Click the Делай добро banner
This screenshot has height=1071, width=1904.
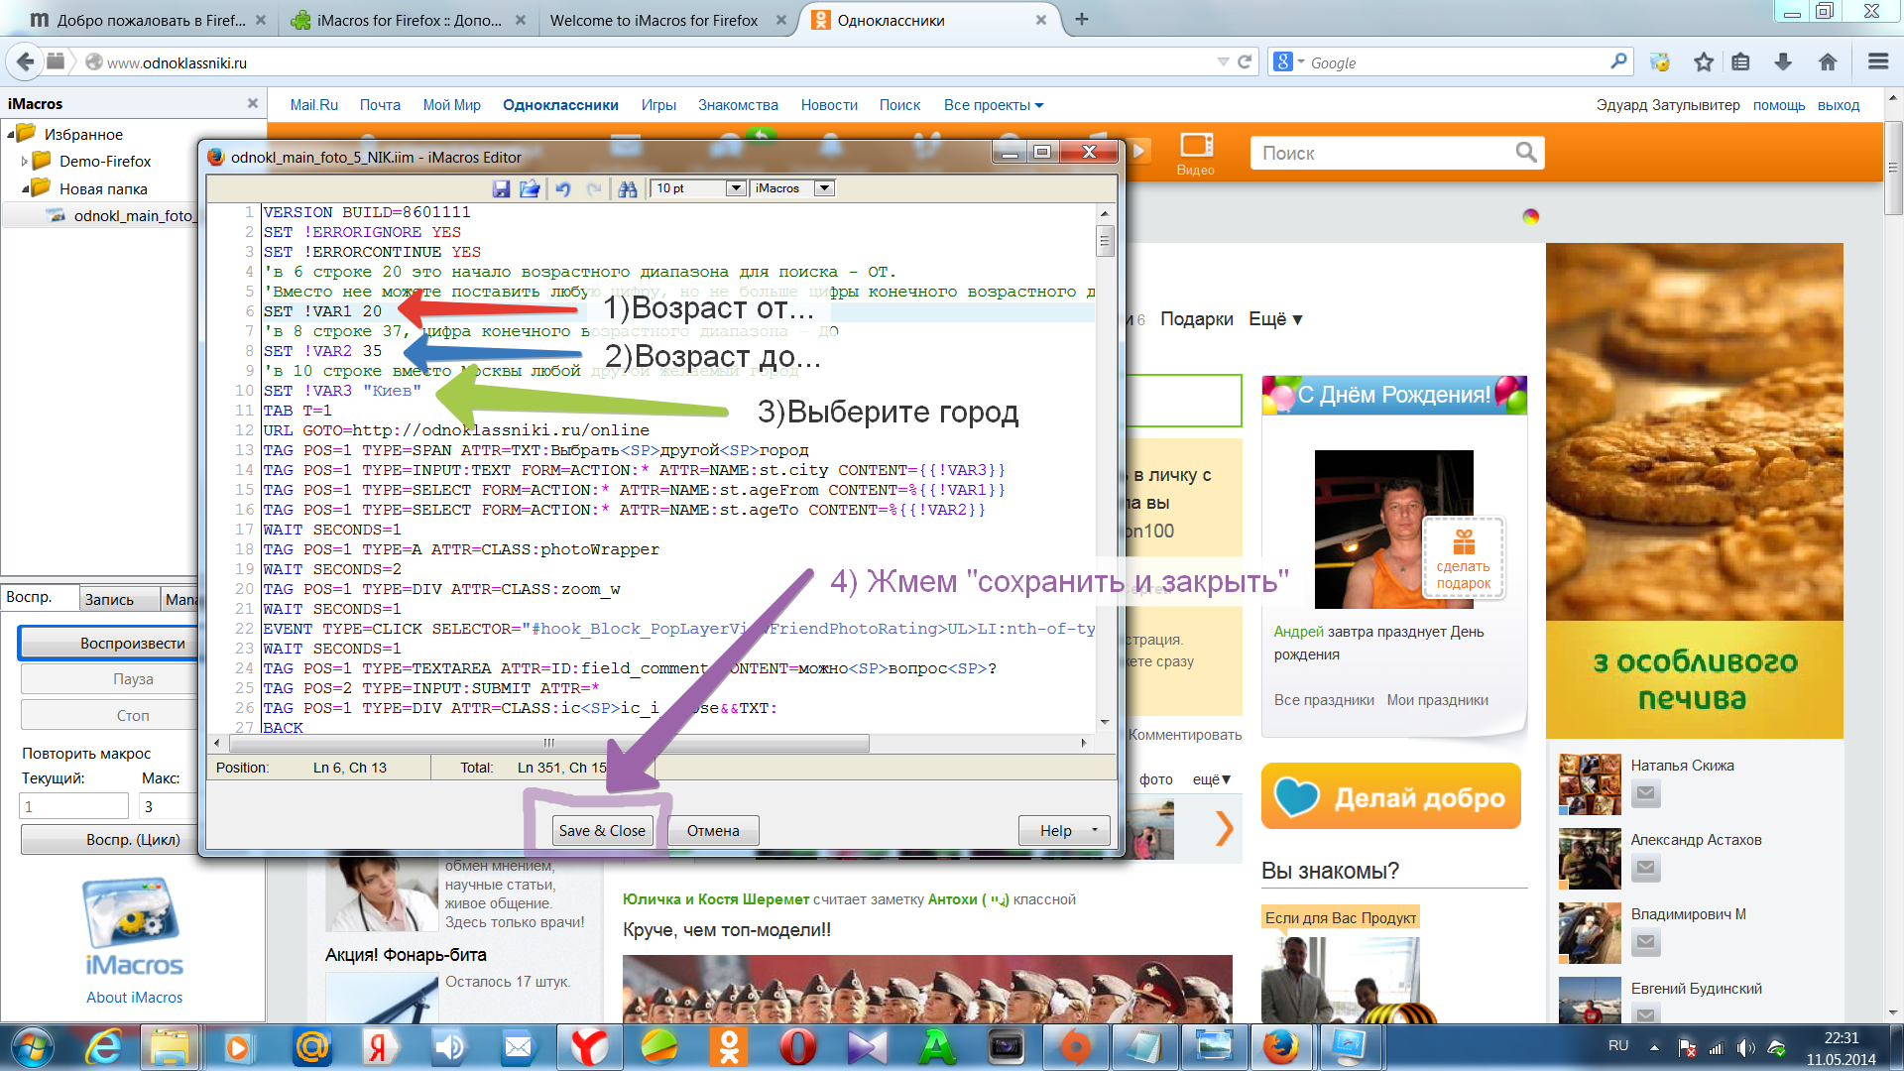click(x=1391, y=796)
